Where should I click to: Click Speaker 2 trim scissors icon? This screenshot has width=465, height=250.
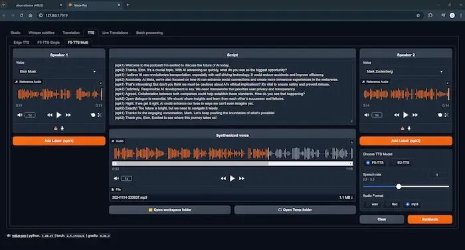coord(446,115)
